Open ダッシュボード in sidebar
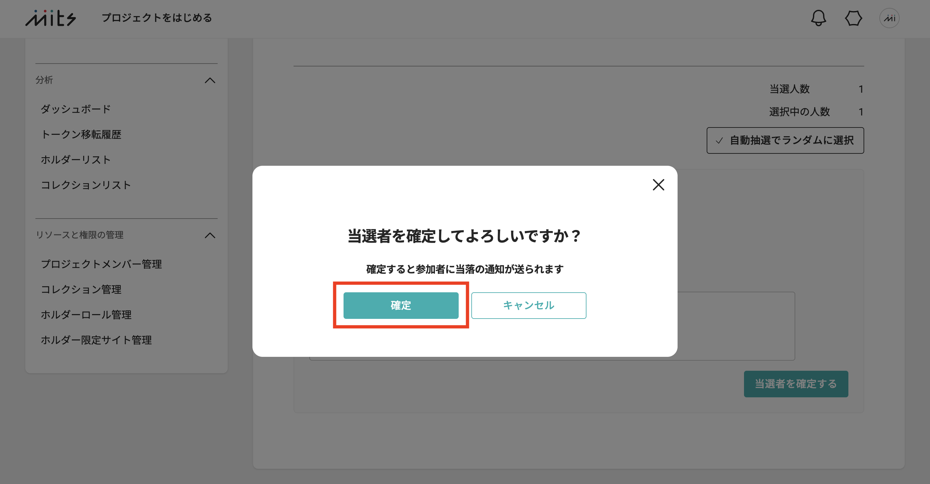 click(x=76, y=109)
